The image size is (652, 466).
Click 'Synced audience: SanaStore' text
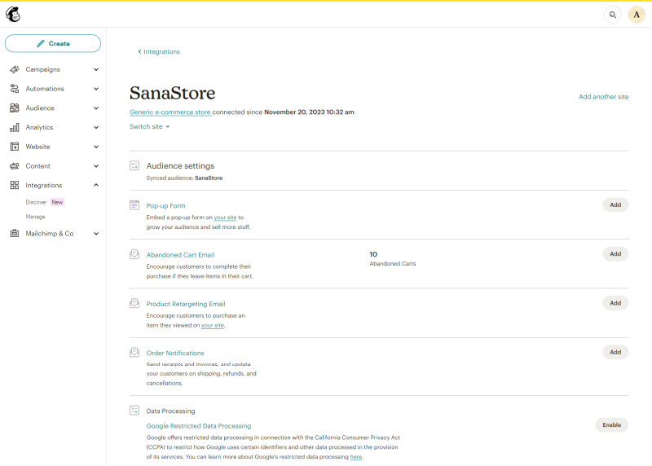(184, 178)
